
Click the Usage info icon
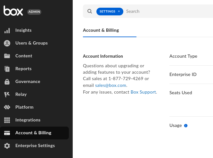tap(186, 126)
